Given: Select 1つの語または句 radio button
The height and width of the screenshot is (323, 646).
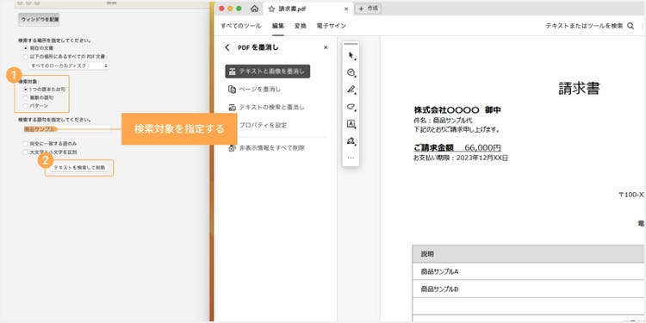Looking at the screenshot, I should (x=26, y=89).
